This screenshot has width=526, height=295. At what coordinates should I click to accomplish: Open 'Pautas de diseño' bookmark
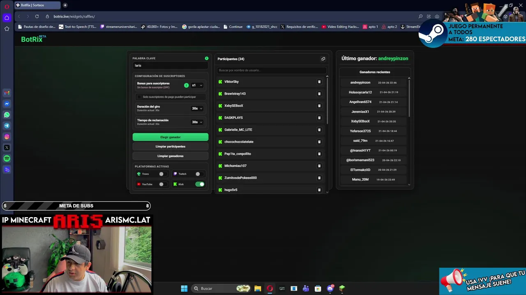(37, 27)
